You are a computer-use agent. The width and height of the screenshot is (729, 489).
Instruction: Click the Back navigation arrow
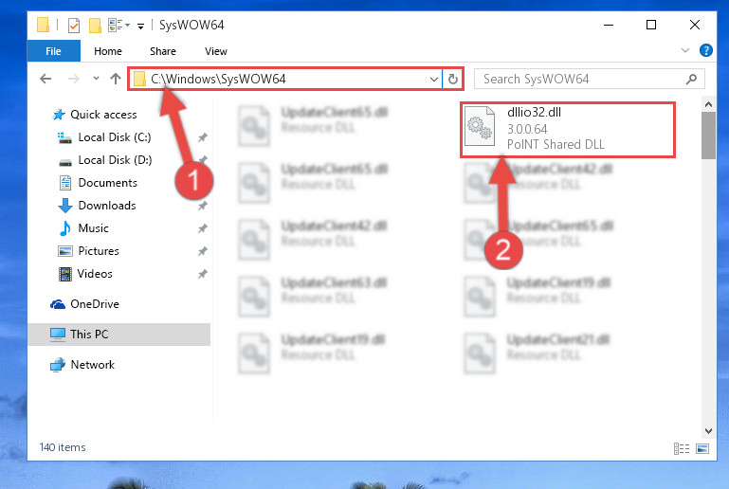(x=46, y=79)
